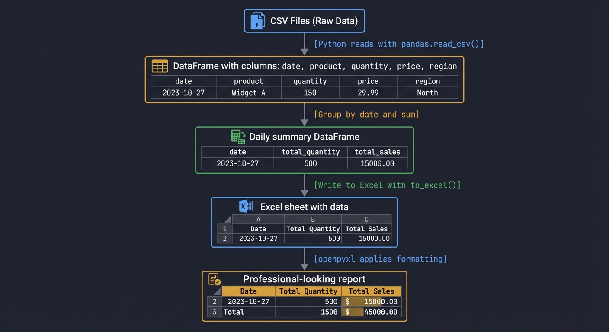Click the total_sales header in Daily summary

click(x=377, y=152)
